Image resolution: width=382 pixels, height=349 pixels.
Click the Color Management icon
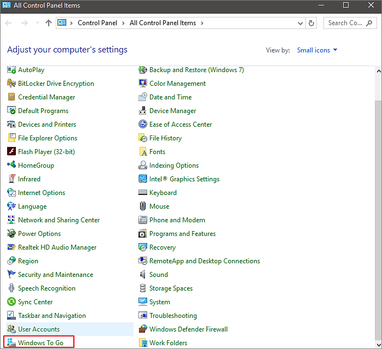pos(143,84)
